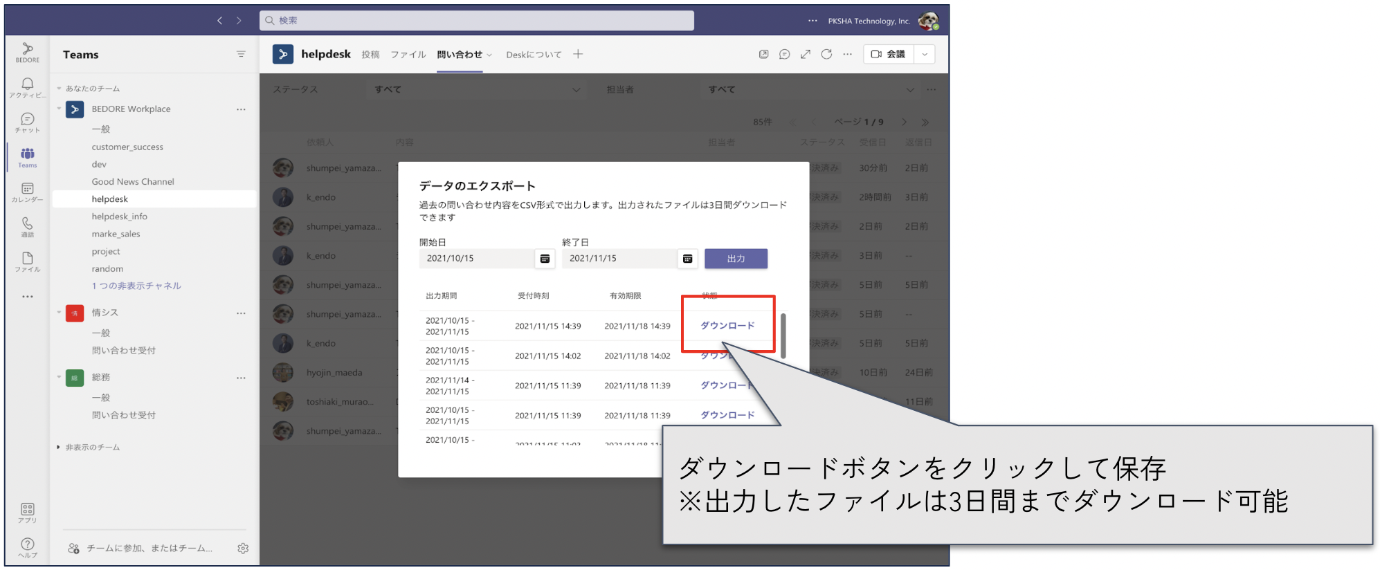
Task: Click the 終了日 date input field
Action: tap(619, 259)
